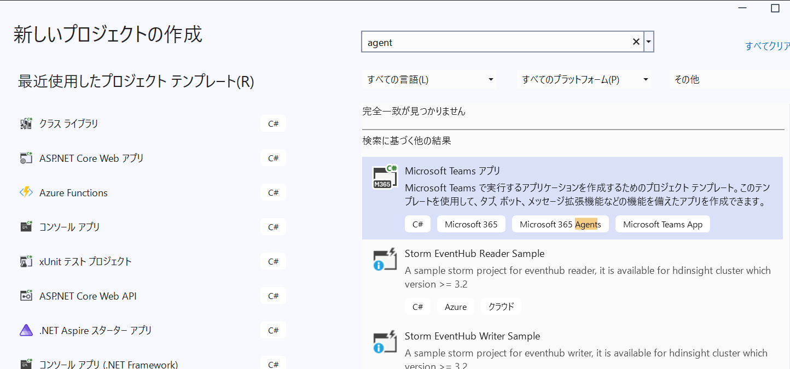Click the .NET Aspire スターター アプリ icon
This screenshot has height=369, width=790.
tap(26, 330)
